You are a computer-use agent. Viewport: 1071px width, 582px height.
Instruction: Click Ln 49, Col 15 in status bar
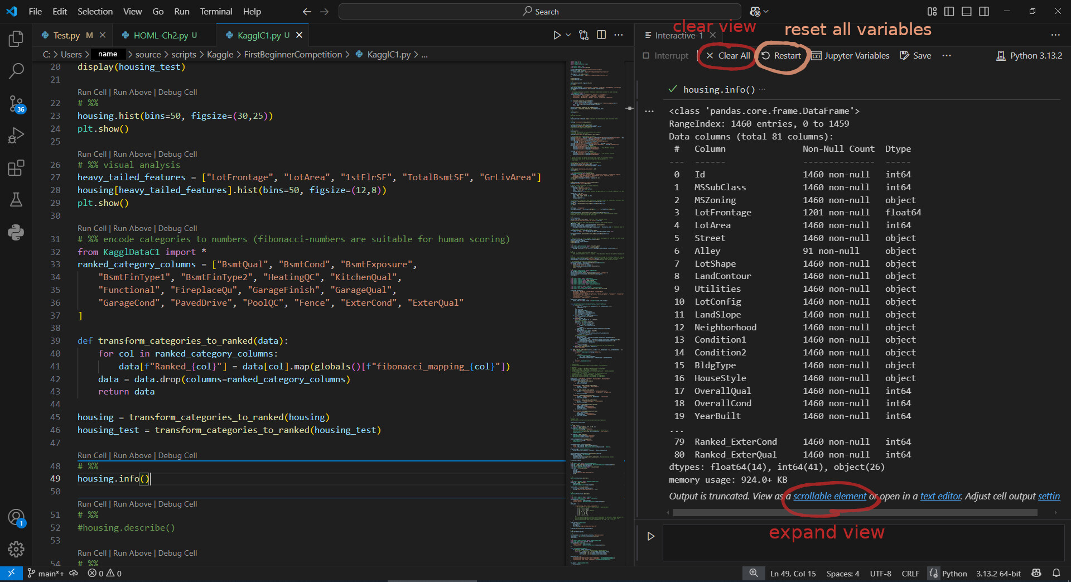coord(793,573)
